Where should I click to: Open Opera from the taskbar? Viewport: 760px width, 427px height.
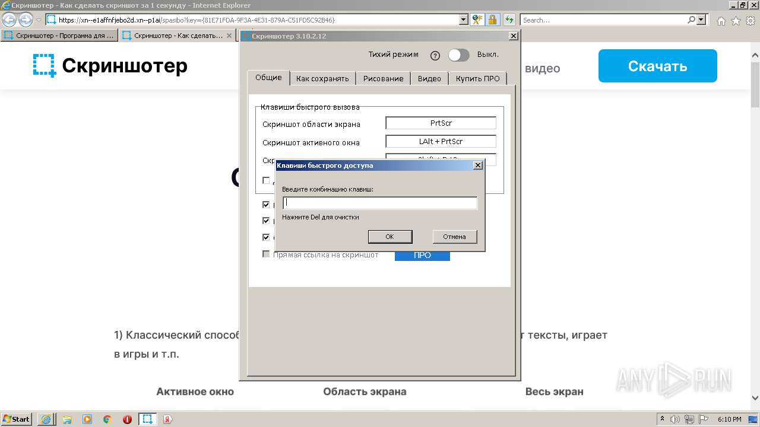(127, 419)
